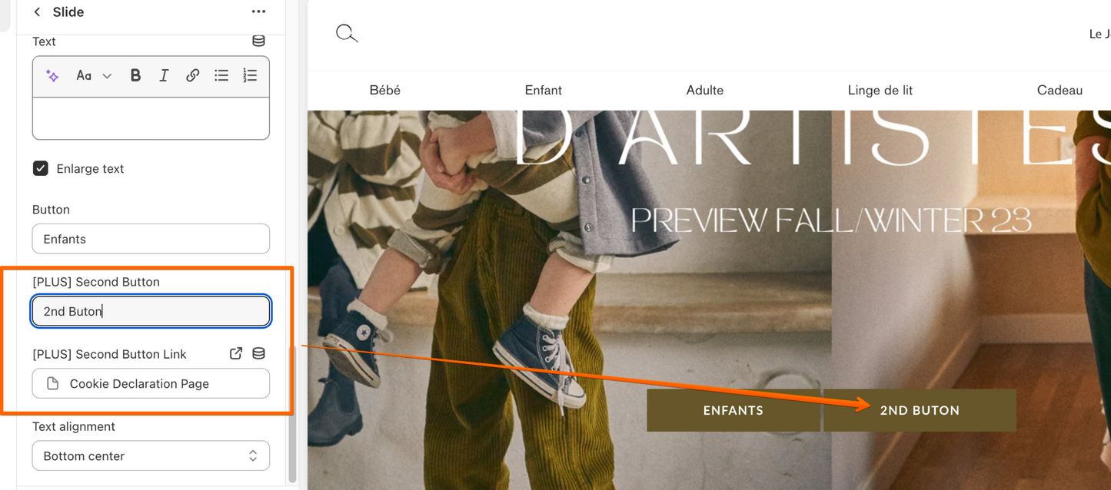Click the search icon in the store preview
The image size is (1111, 490).
[x=346, y=33]
